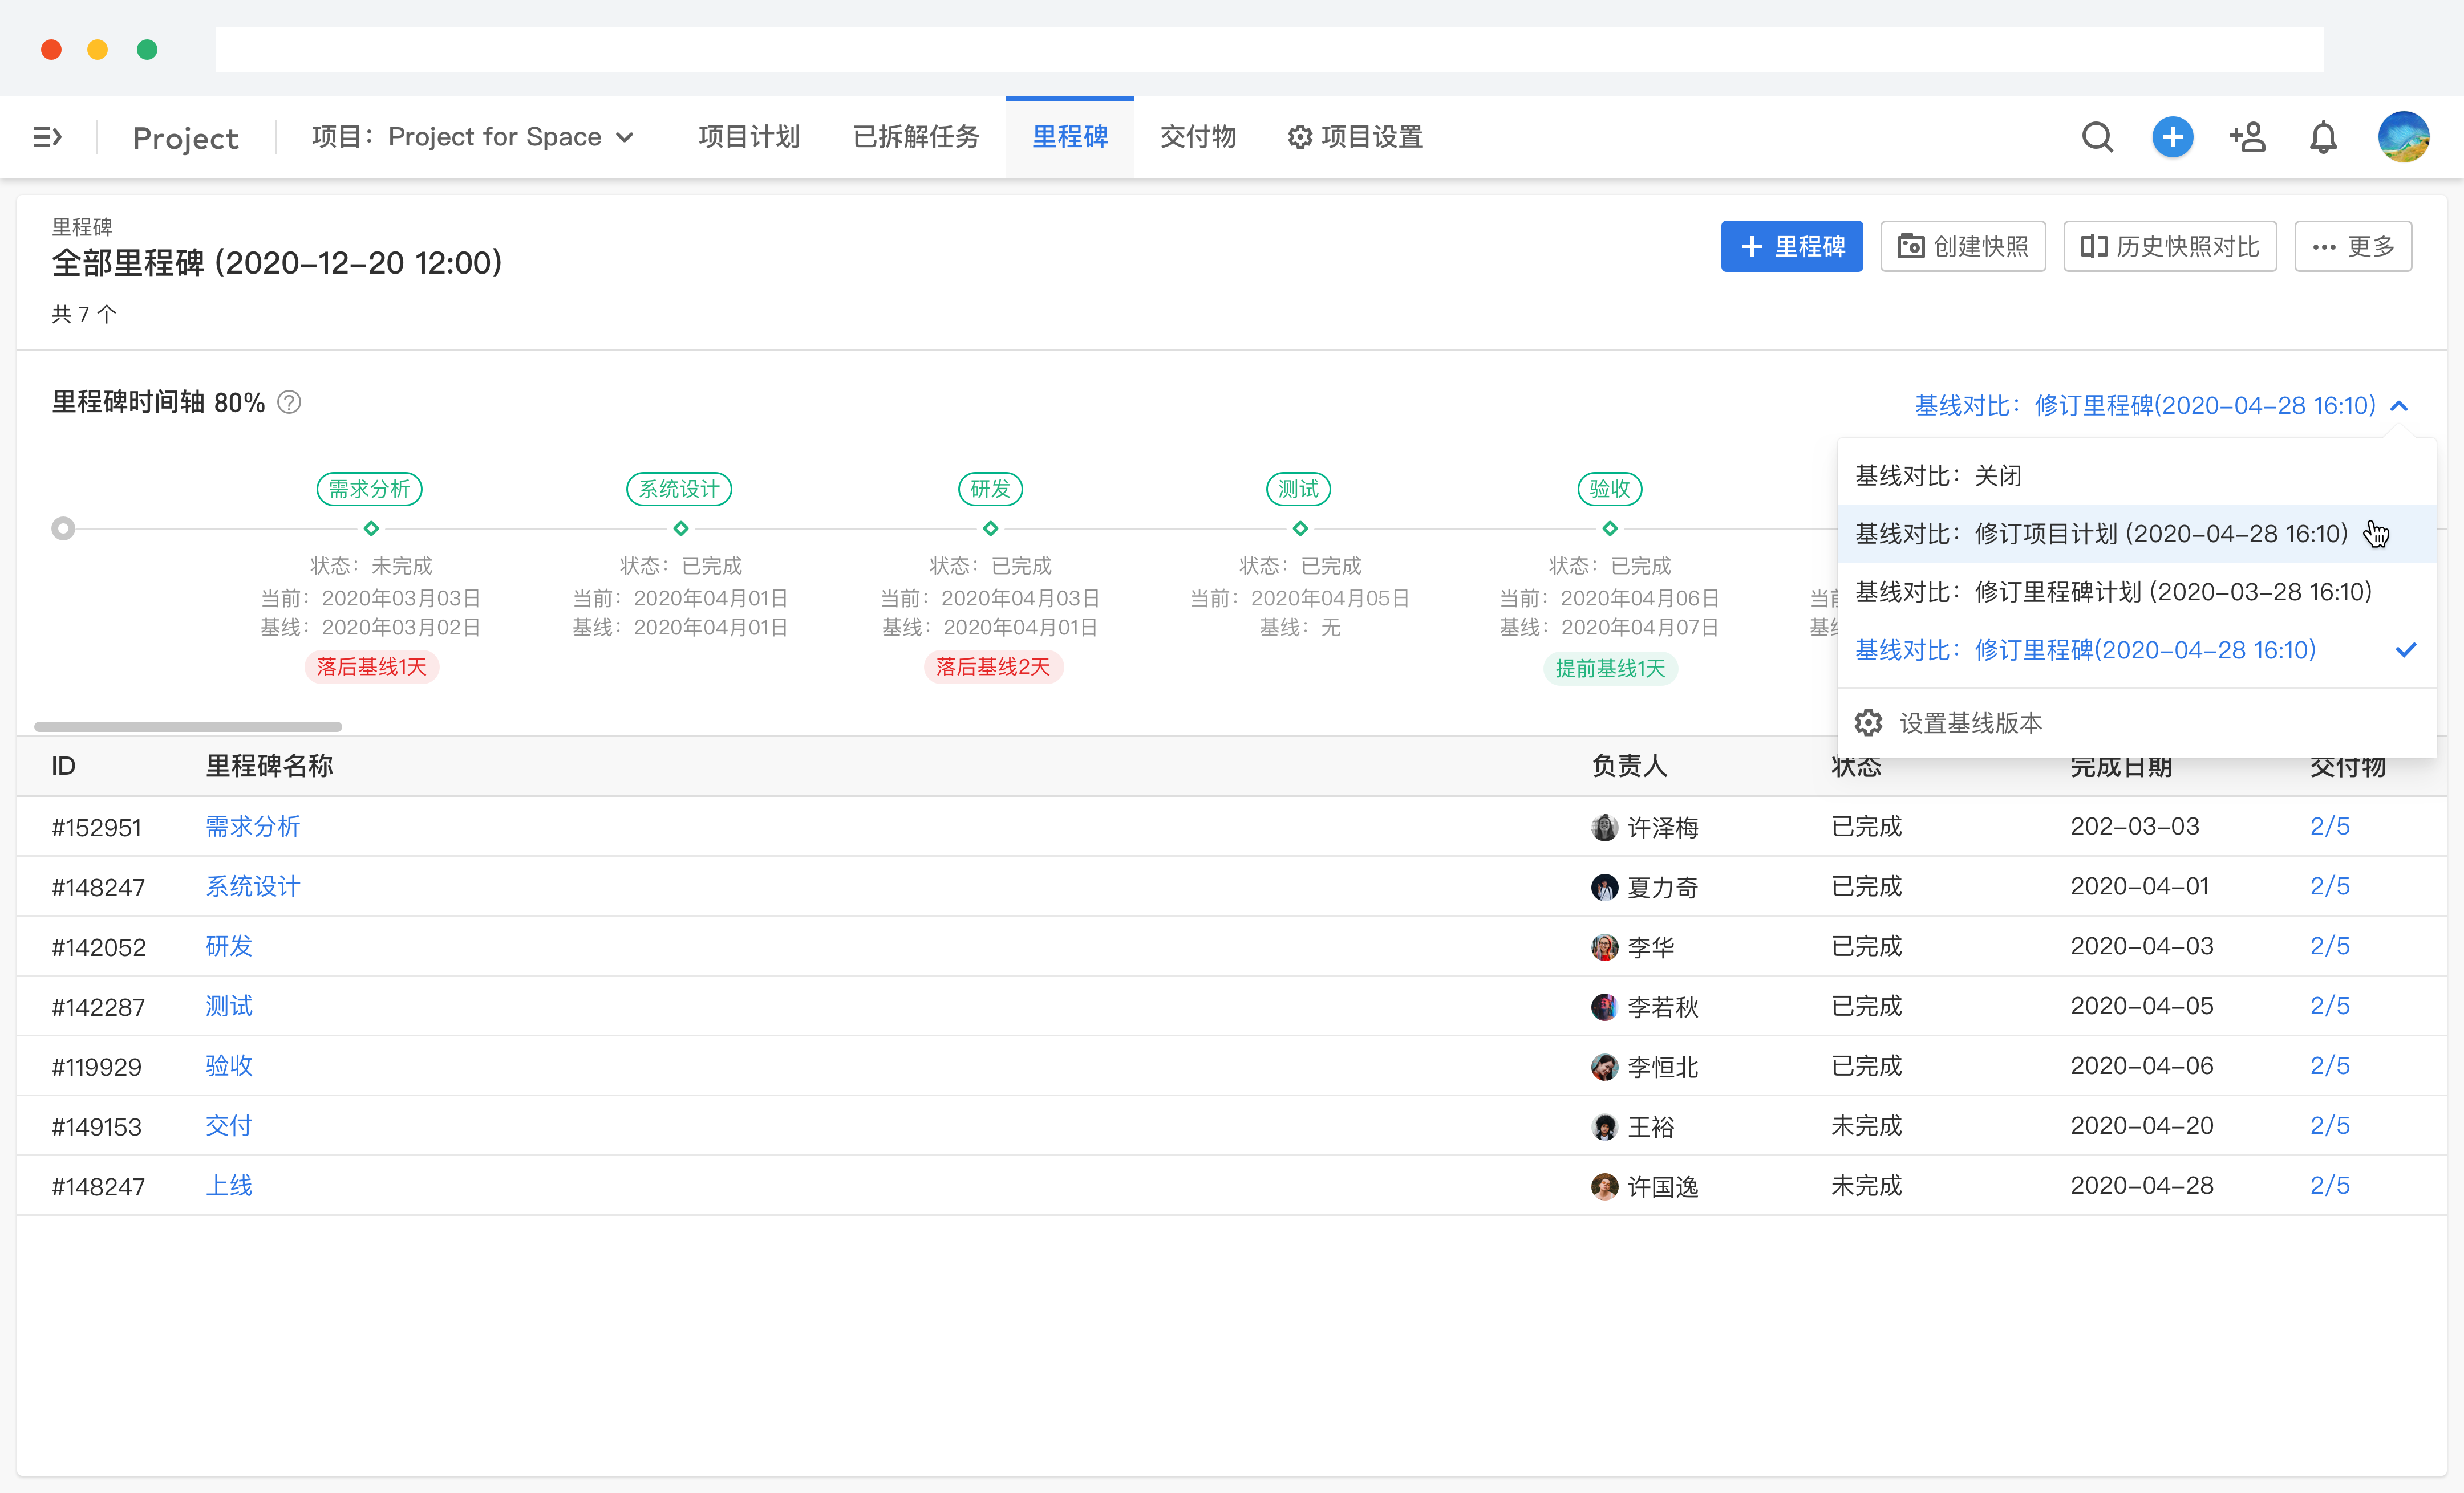Collapse the 基线对比 baseline dropdown
Image resolution: width=2464 pixels, height=1493 pixels.
(x=2161, y=406)
